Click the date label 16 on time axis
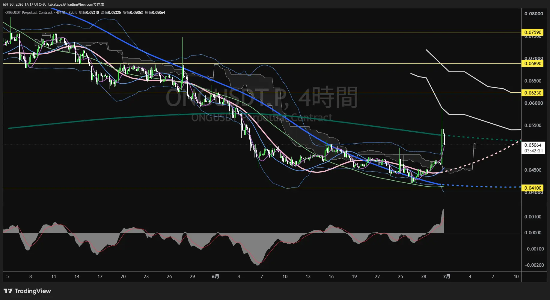550x300 pixels. 331,277
